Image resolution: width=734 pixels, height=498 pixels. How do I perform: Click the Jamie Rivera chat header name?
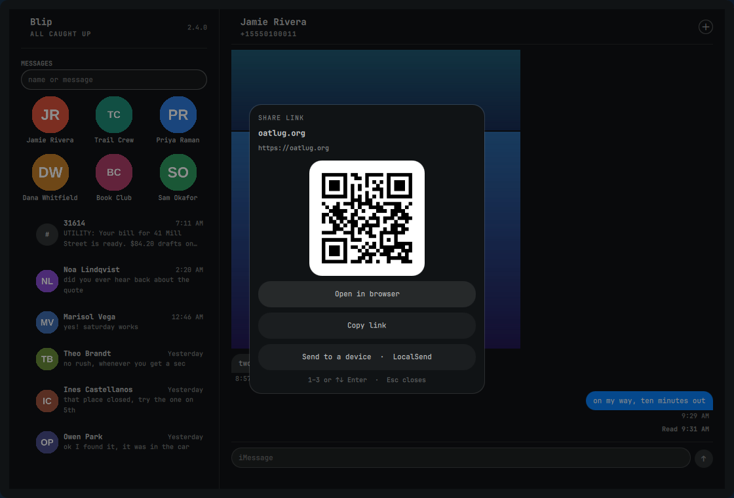pyautogui.click(x=273, y=22)
